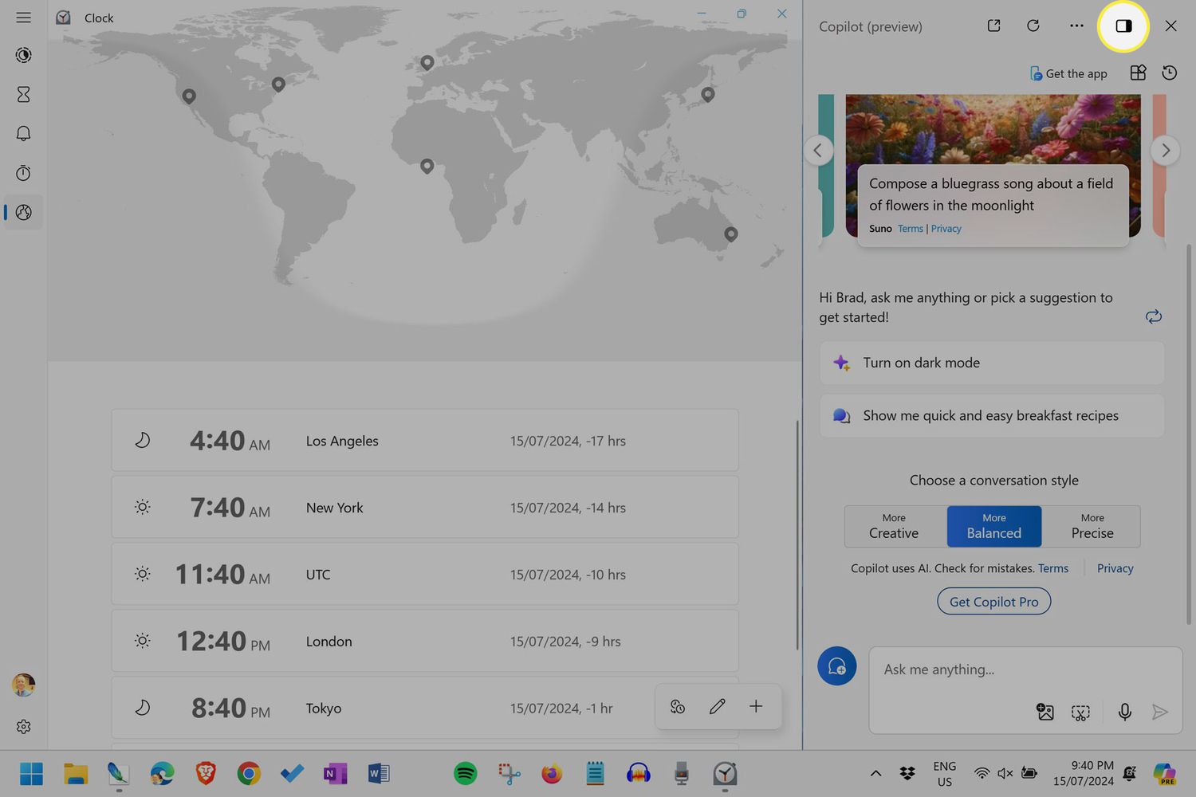Open the Stopwatch section

click(x=23, y=173)
